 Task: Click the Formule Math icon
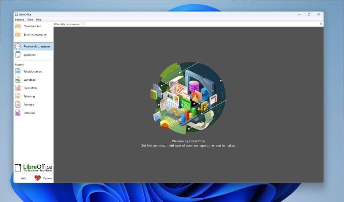tap(18, 105)
